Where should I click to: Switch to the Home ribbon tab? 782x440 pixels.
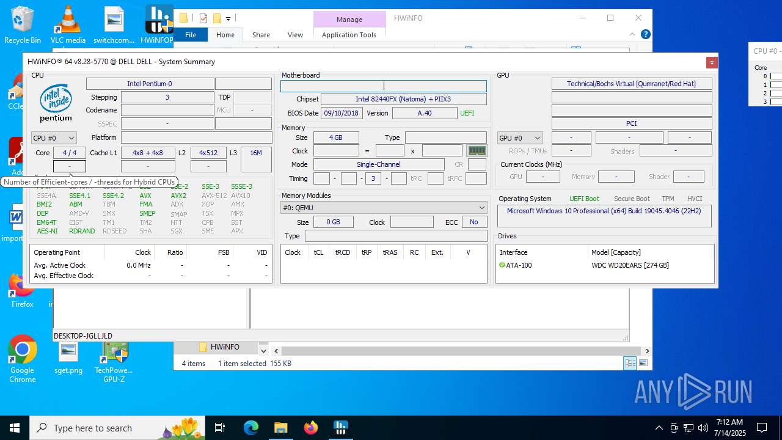tap(225, 35)
